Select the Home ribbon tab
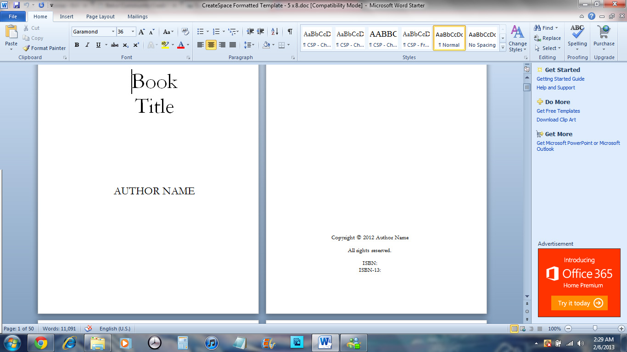The width and height of the screenshot is (627, 352). pos(40,16)
